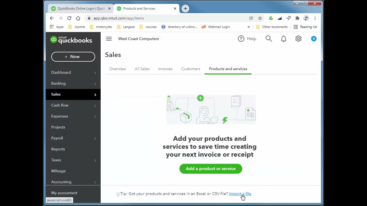Expand the Expenses submenu arrow

pyautogui.click(x=95, y=116)
